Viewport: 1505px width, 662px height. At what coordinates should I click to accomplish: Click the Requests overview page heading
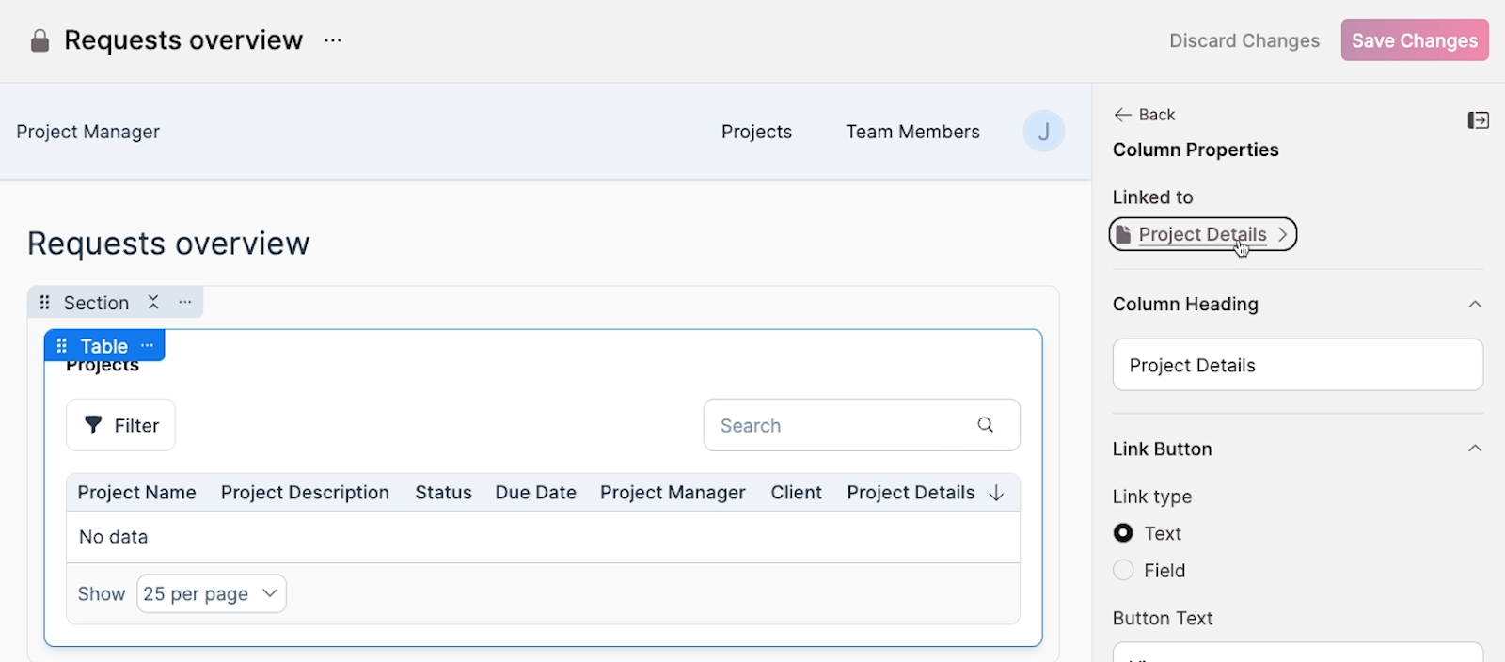click(168, 244)
